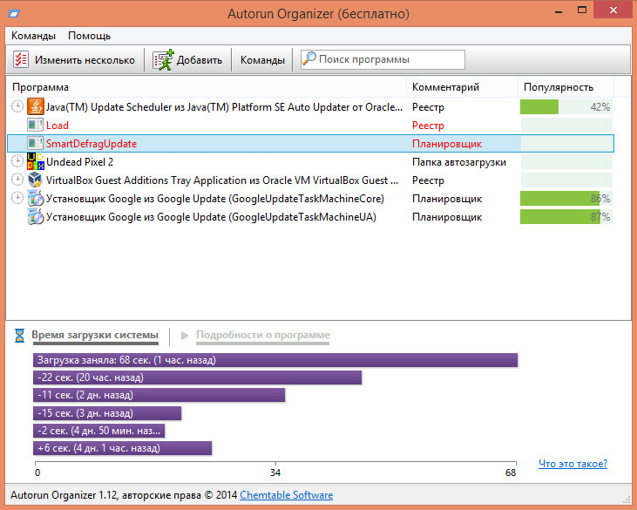This screenshot has height=510, width=637.
Task: Toggle delay clock for Undead Pixel 2
Action: pos(18,161)
